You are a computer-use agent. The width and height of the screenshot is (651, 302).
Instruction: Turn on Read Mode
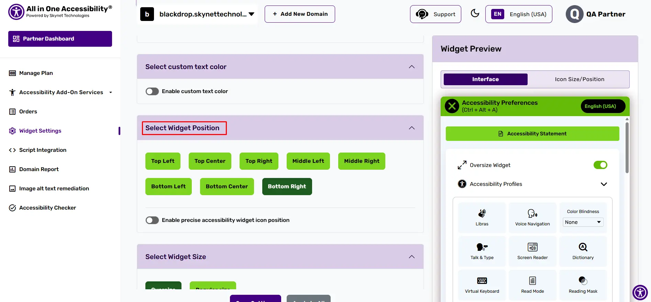coord(532,285)
